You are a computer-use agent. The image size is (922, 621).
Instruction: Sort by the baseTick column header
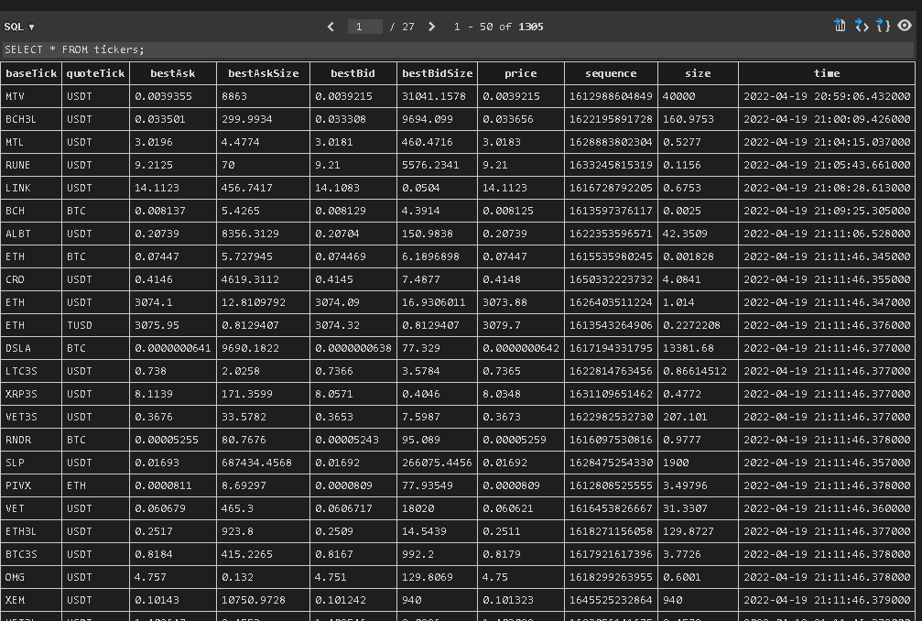point(31,73)
